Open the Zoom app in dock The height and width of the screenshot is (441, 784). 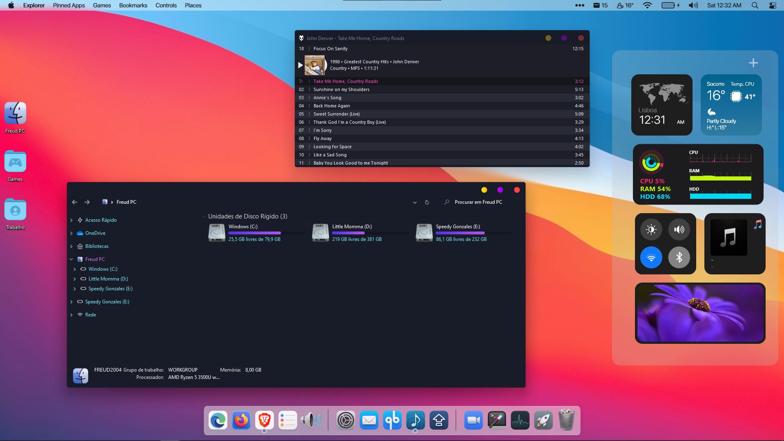coord(473,420)
